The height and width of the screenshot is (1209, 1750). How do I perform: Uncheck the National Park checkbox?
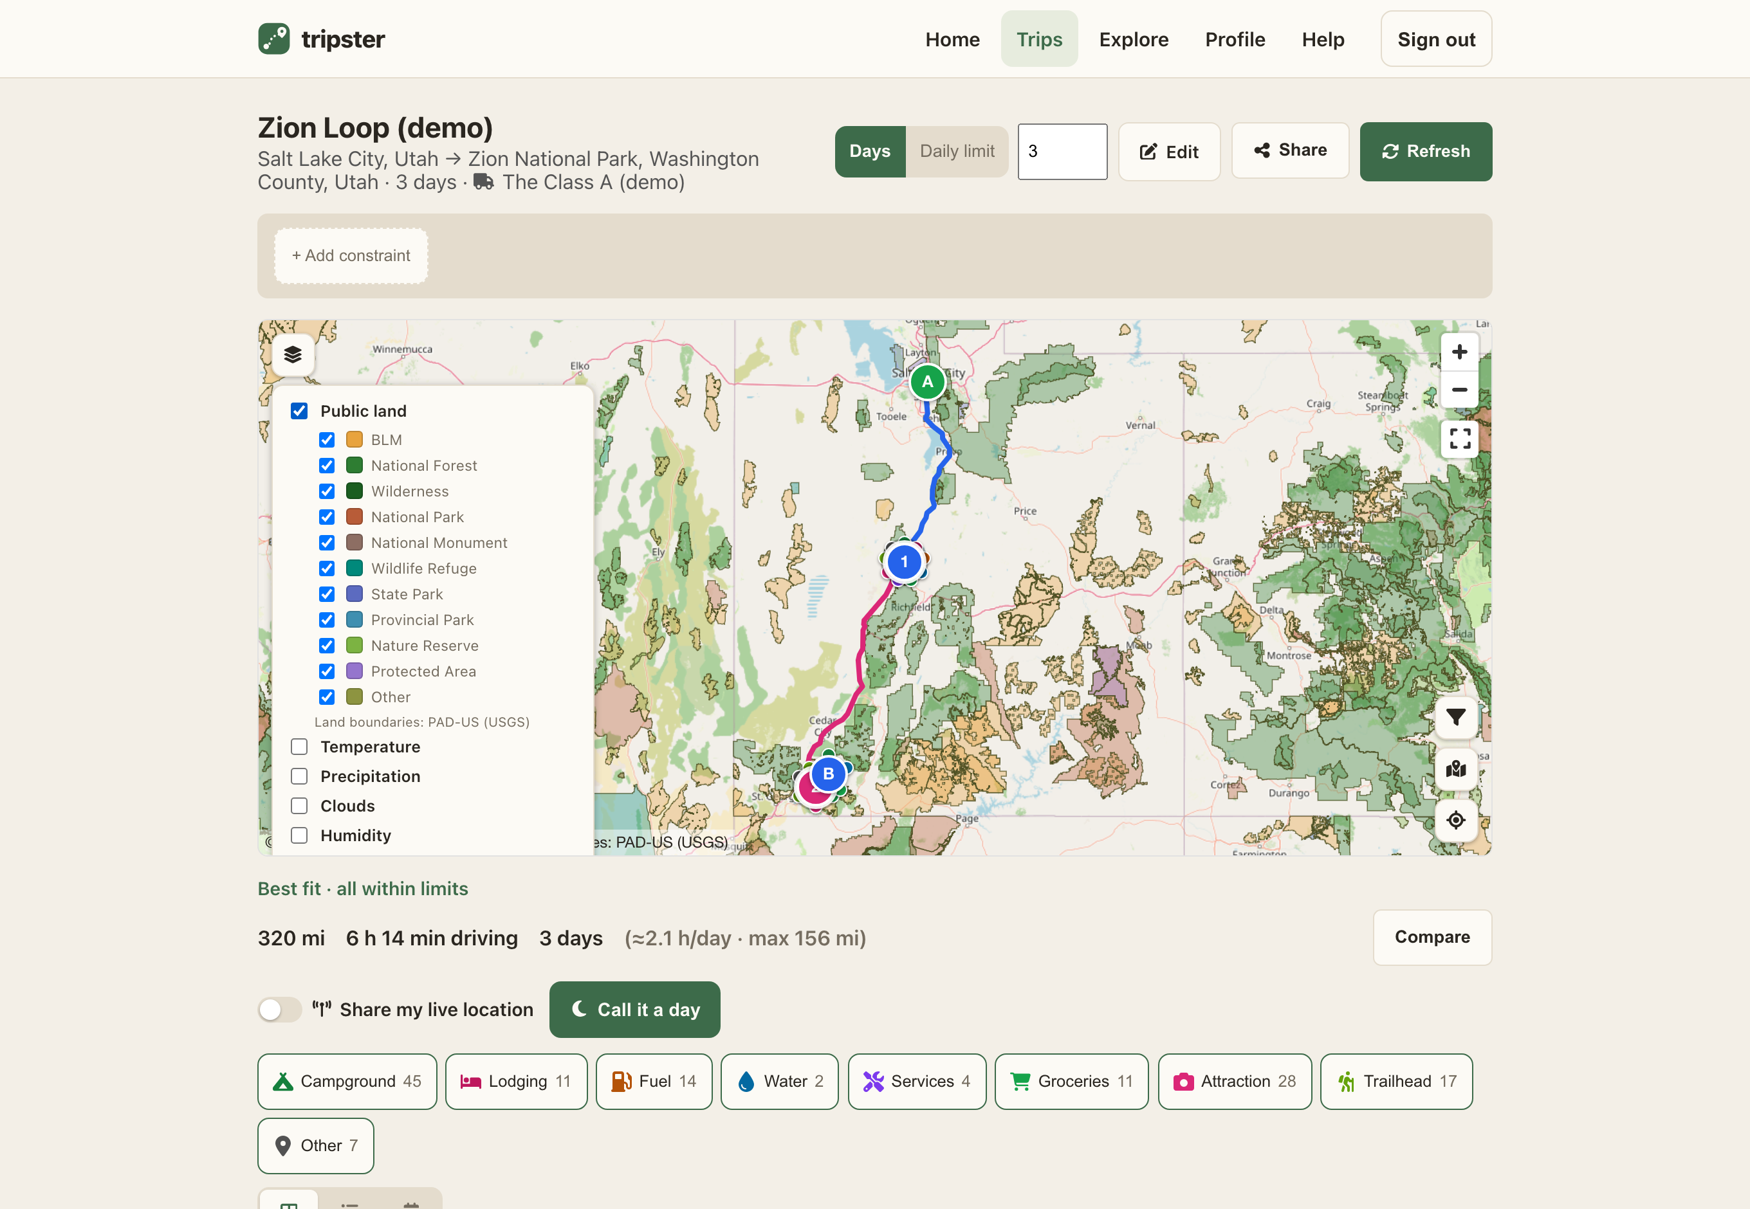327,518
